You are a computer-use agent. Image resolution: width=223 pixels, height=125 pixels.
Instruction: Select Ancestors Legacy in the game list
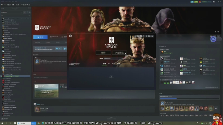[x=9, y=20]
